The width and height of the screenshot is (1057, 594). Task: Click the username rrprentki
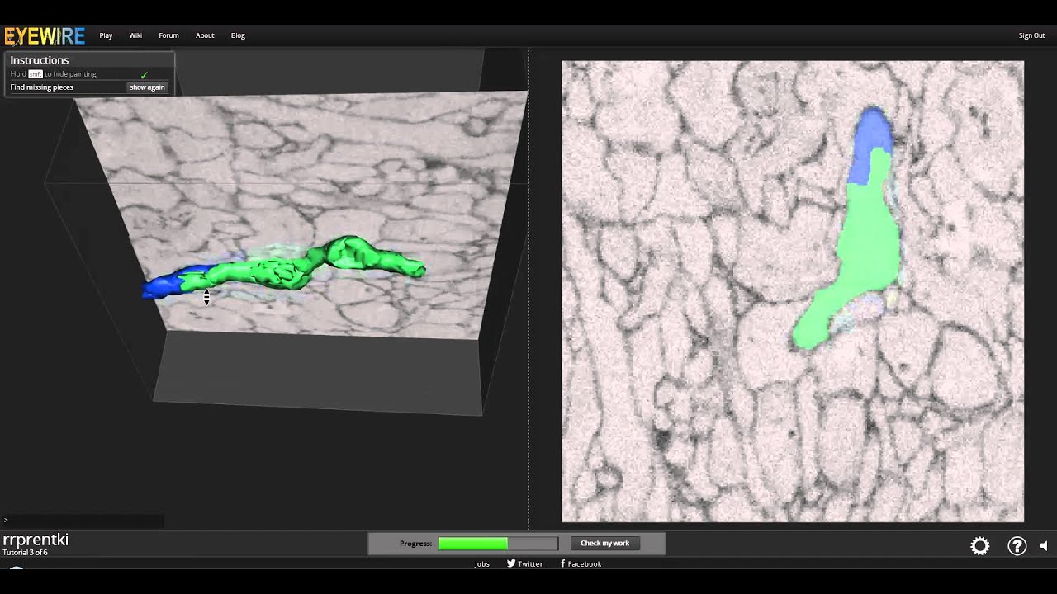[36, 540]
